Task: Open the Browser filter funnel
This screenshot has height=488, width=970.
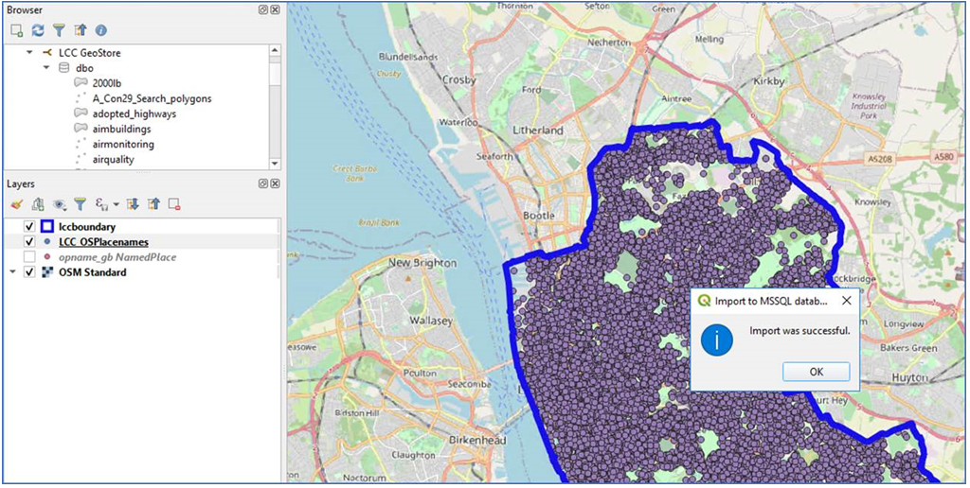Action: point(59,30)
